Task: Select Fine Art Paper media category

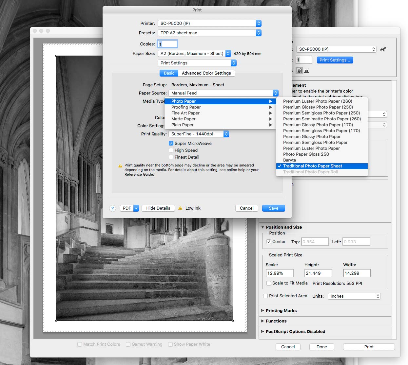Action: pos(220,113)
